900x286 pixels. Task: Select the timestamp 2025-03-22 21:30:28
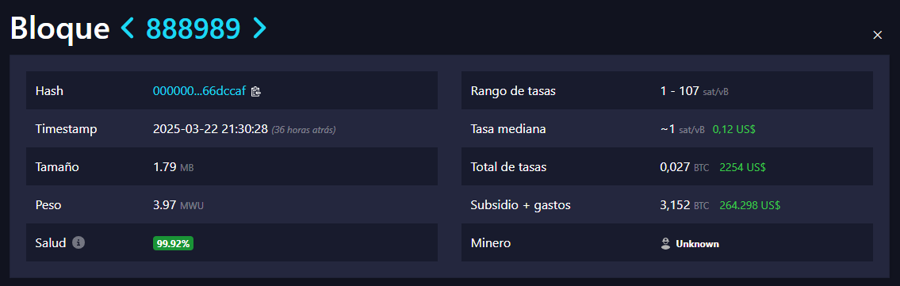[211, 129]
